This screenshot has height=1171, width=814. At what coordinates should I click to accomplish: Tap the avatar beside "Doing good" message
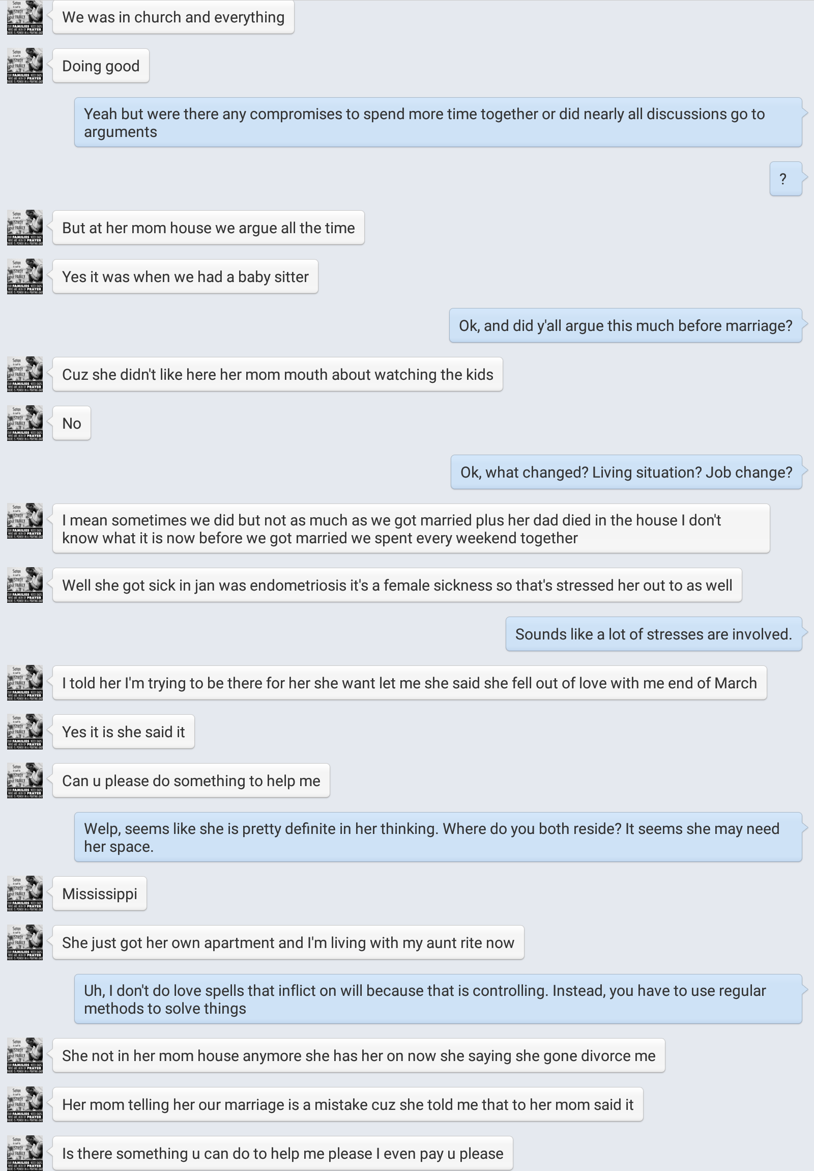pos(25,66)
